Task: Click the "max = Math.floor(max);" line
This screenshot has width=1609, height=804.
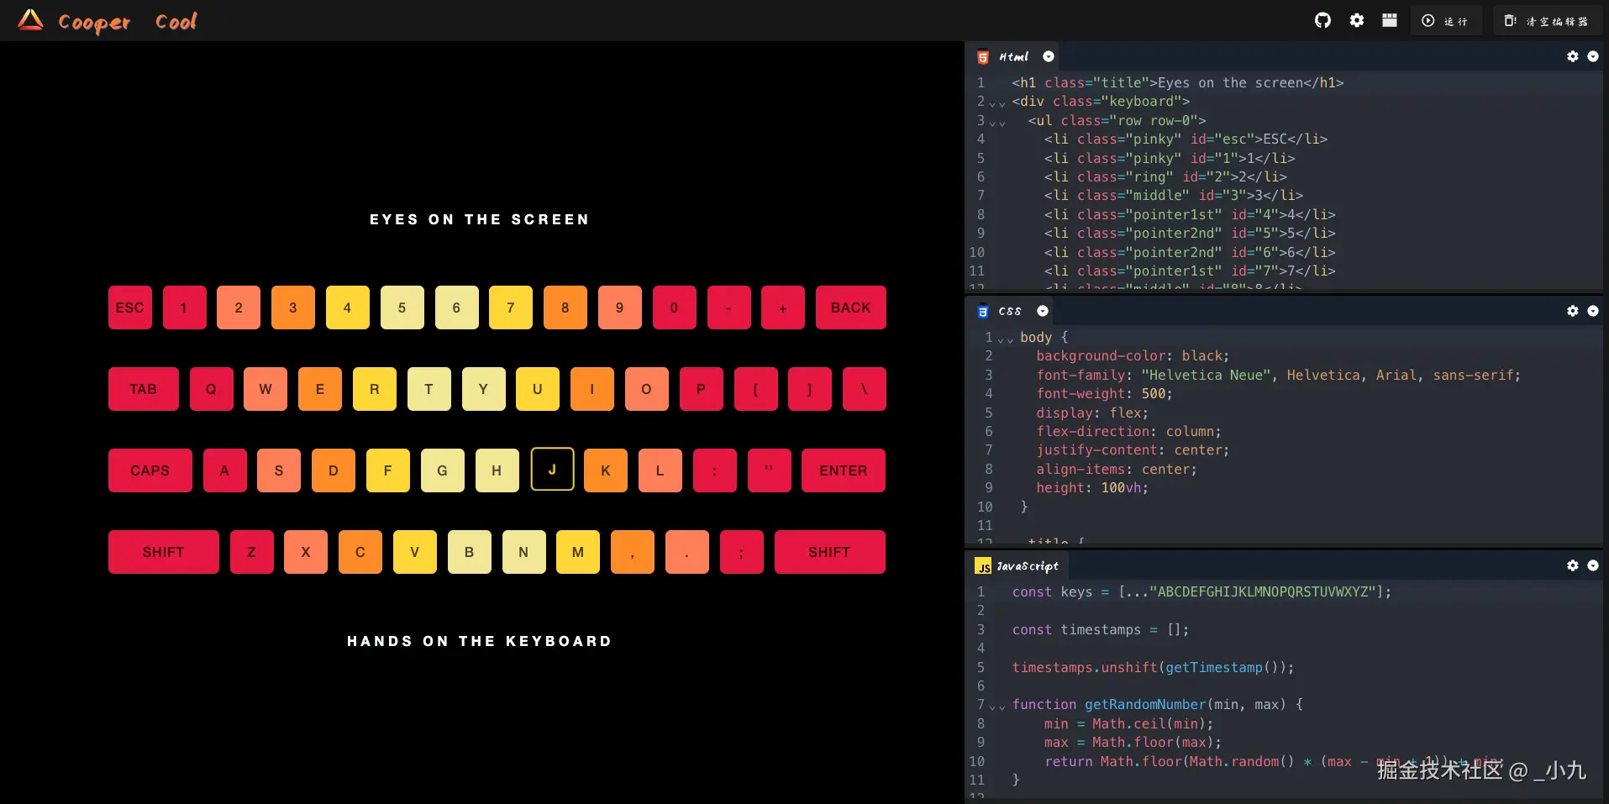Action: (x=1133, y=743)
